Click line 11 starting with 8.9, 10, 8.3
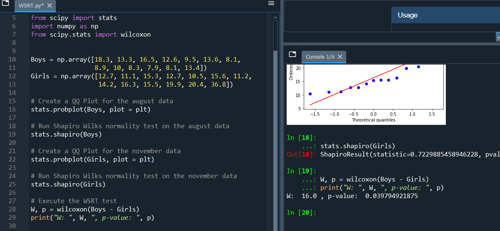This screenshot has width=500, height=231. point(151,68)
